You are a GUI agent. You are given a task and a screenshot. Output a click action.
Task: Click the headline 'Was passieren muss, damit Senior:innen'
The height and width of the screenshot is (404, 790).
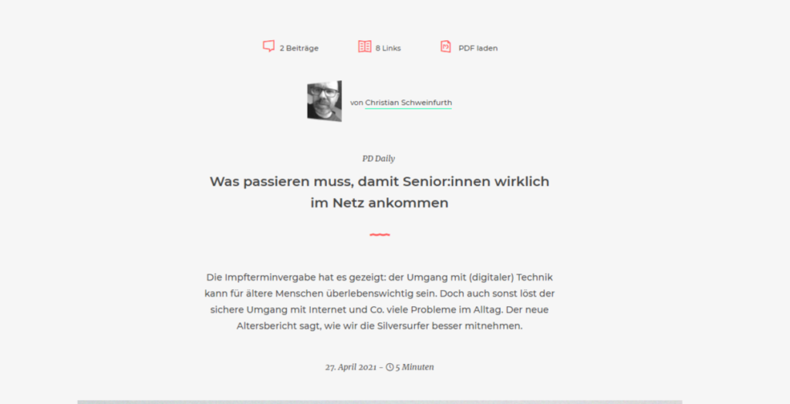click(x=350, y=181)
